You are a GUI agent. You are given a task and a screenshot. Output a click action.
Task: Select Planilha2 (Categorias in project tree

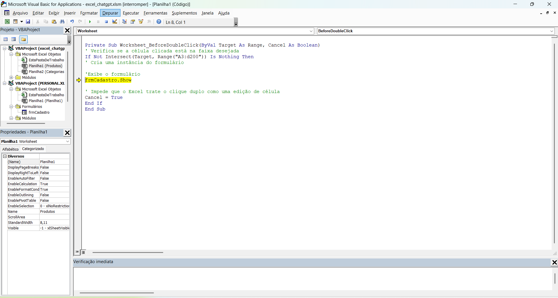point(46,72)
